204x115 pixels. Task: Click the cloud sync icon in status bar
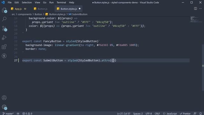pyautogui.click(x=18, y=114)
